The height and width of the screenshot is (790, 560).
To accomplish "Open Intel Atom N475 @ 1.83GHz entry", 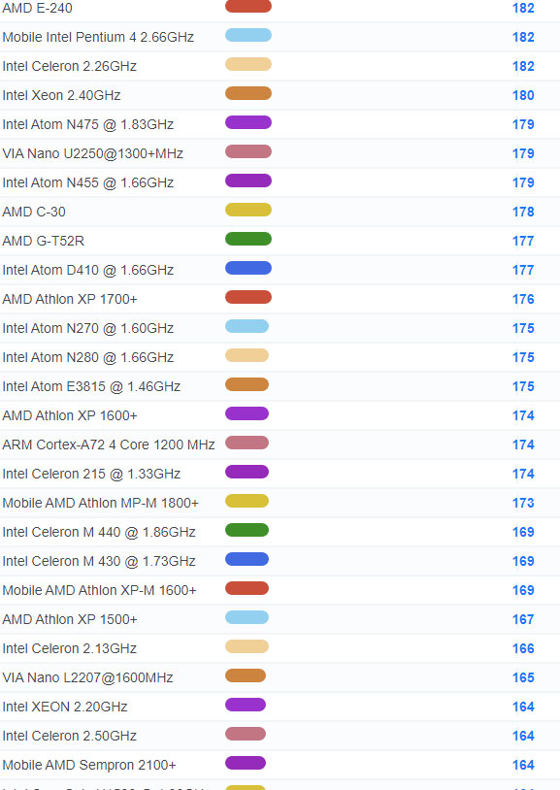I will pyautogui.click(x=88, y=124).
